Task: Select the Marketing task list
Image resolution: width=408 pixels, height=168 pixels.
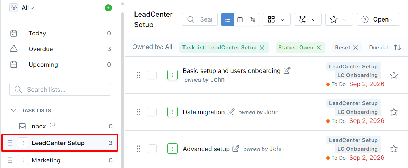Action: (60, 160)
